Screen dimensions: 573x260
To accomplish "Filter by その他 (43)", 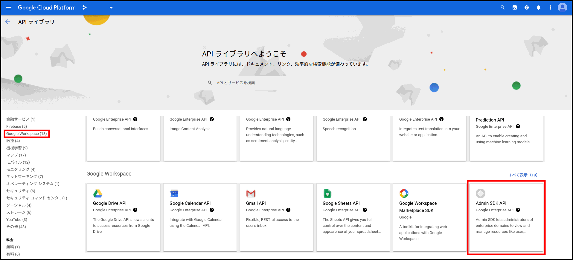I will tap(16, 227).
